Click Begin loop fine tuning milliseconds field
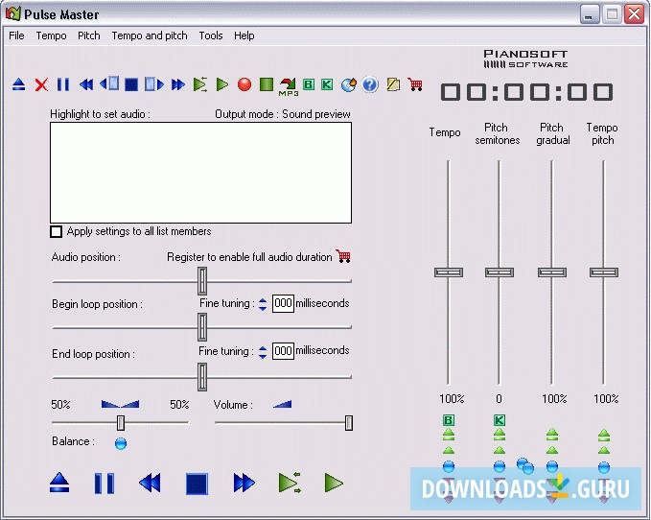Screen dimensions: 651x520 point(283,303)
